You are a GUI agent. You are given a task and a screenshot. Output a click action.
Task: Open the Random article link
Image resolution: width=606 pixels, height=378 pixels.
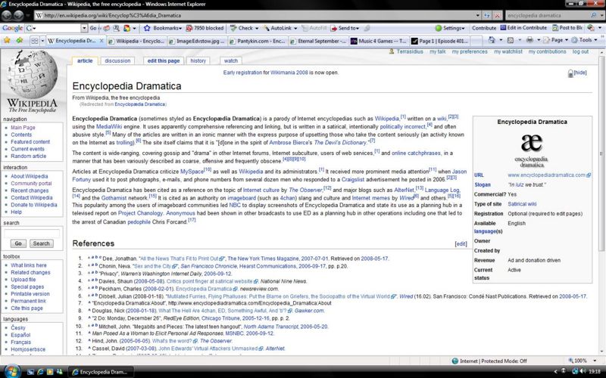(x=28, y=156)
